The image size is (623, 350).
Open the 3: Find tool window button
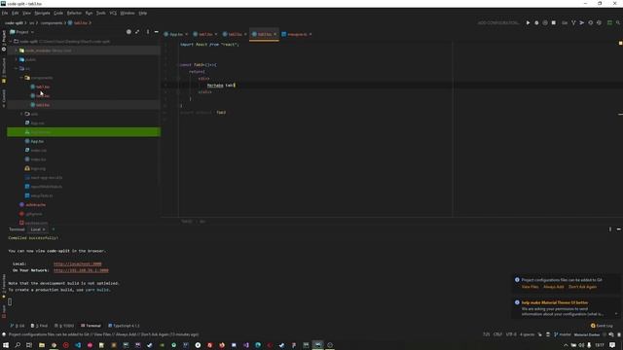point(39,326)
